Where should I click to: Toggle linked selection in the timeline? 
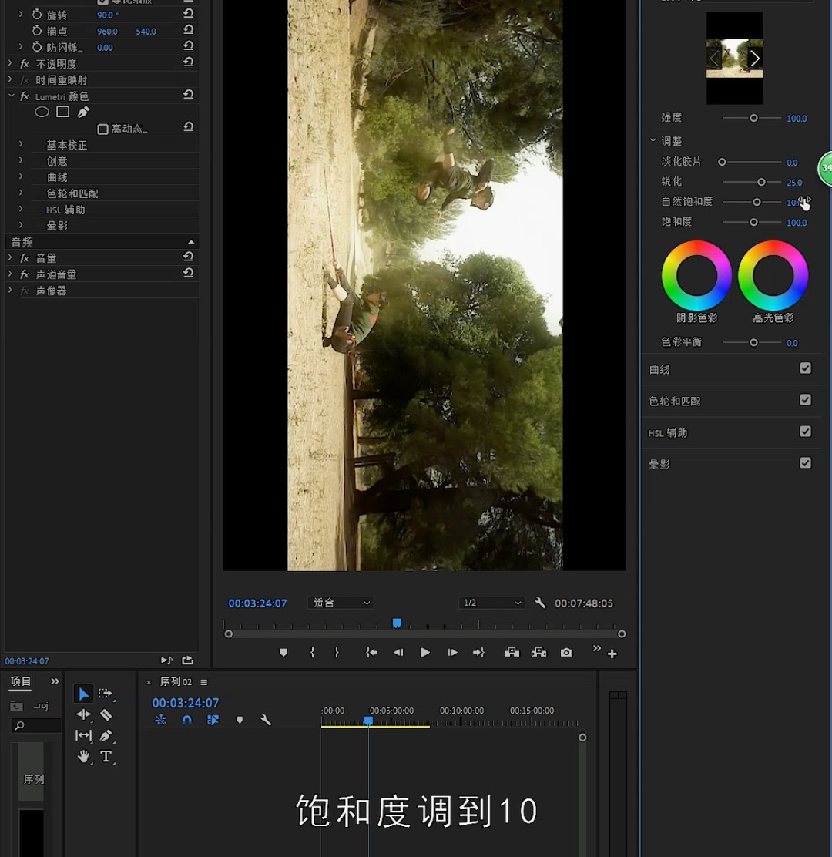click(213, 720)
